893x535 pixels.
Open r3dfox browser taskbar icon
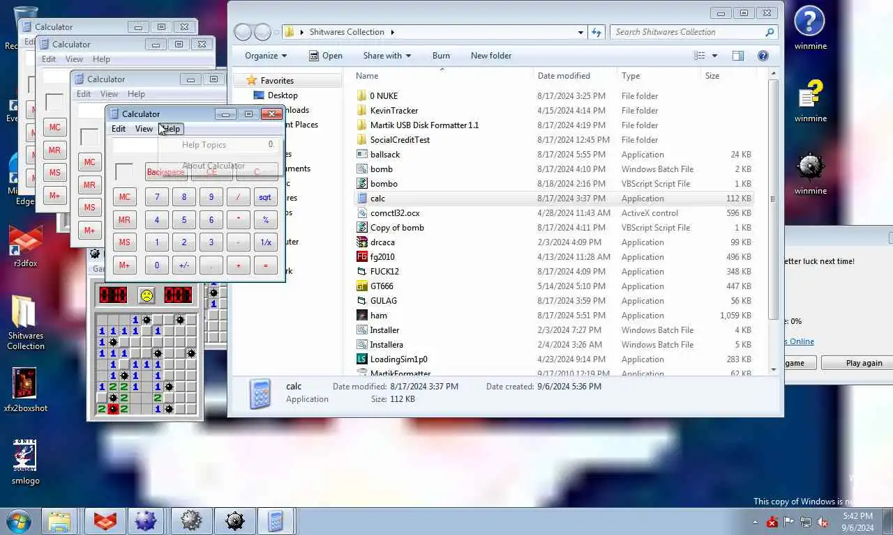106,521
